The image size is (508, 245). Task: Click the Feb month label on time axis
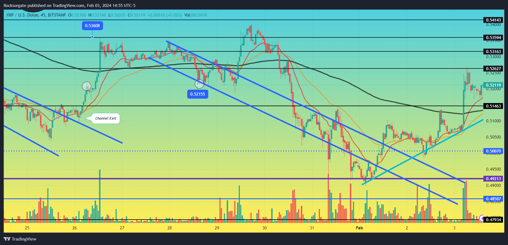(x=359, y=228)
